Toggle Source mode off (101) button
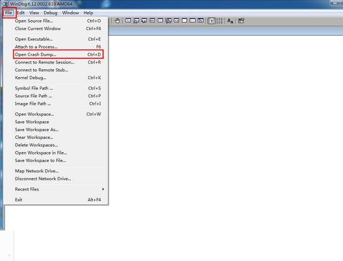 219,21
